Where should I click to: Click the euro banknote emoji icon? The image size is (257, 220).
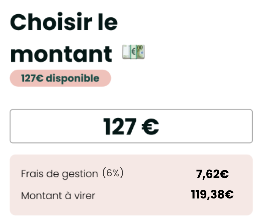(133, 52)
